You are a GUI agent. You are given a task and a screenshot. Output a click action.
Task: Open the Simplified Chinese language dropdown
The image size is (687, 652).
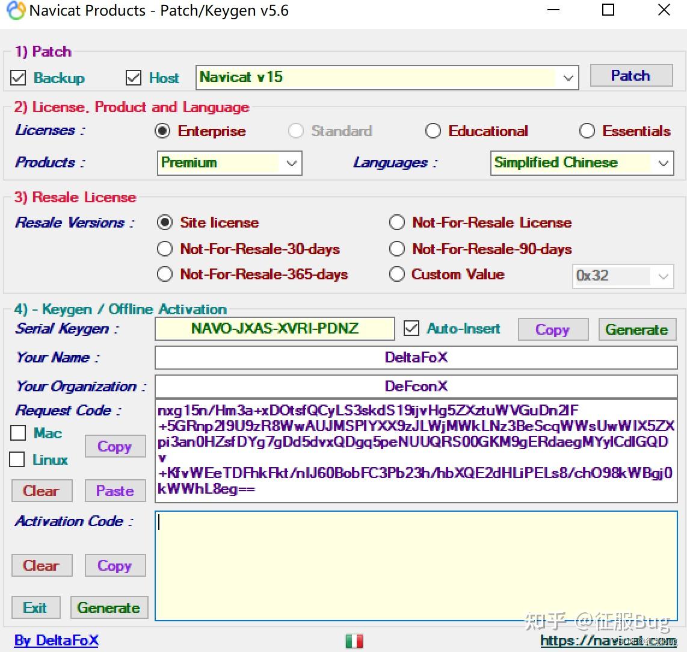(582, 163)
